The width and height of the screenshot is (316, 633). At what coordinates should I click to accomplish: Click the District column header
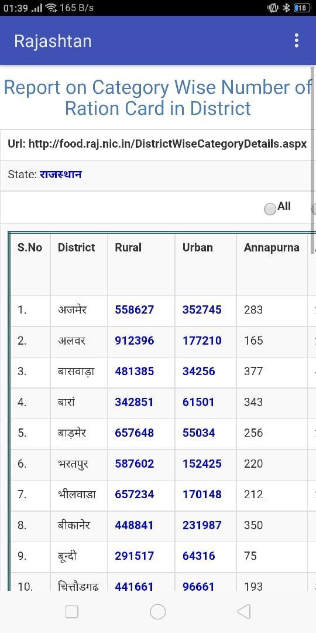tap(76, 247)
